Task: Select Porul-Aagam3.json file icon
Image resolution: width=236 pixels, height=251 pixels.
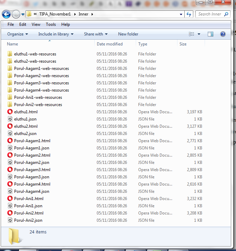Action: (x=10, y=177)
